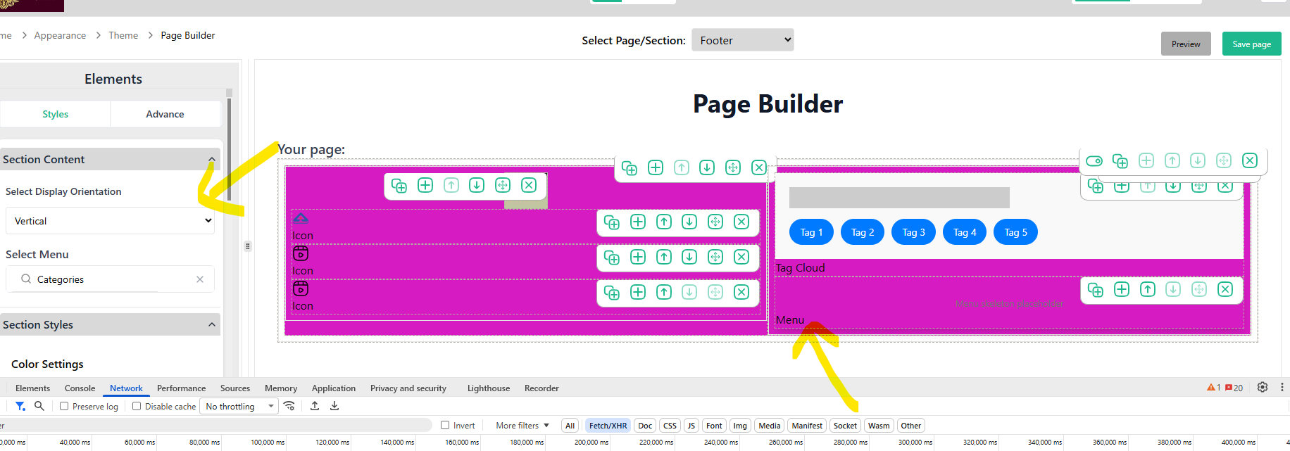Image resolution: width=1290 pixels, height=451 pixels.
Task: Open network conditions wifi icon
Action: coord(289,406)
